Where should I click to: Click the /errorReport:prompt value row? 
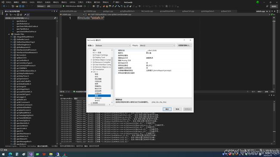pos(159,71)
